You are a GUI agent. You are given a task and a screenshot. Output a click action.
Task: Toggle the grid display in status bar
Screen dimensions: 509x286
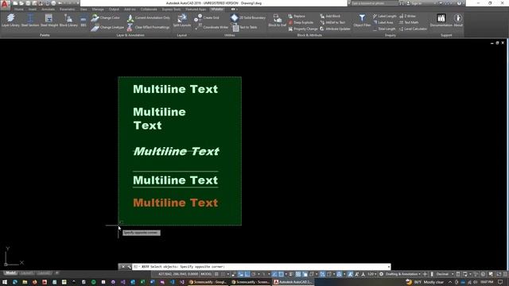tap(216, 274)
